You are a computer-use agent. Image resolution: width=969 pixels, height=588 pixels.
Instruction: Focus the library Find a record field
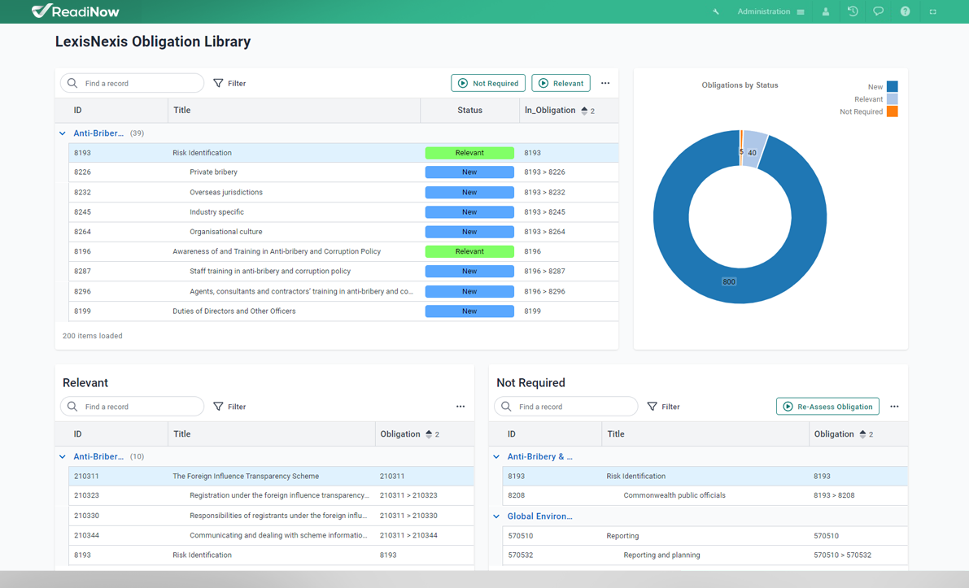(x=132, y=83)
